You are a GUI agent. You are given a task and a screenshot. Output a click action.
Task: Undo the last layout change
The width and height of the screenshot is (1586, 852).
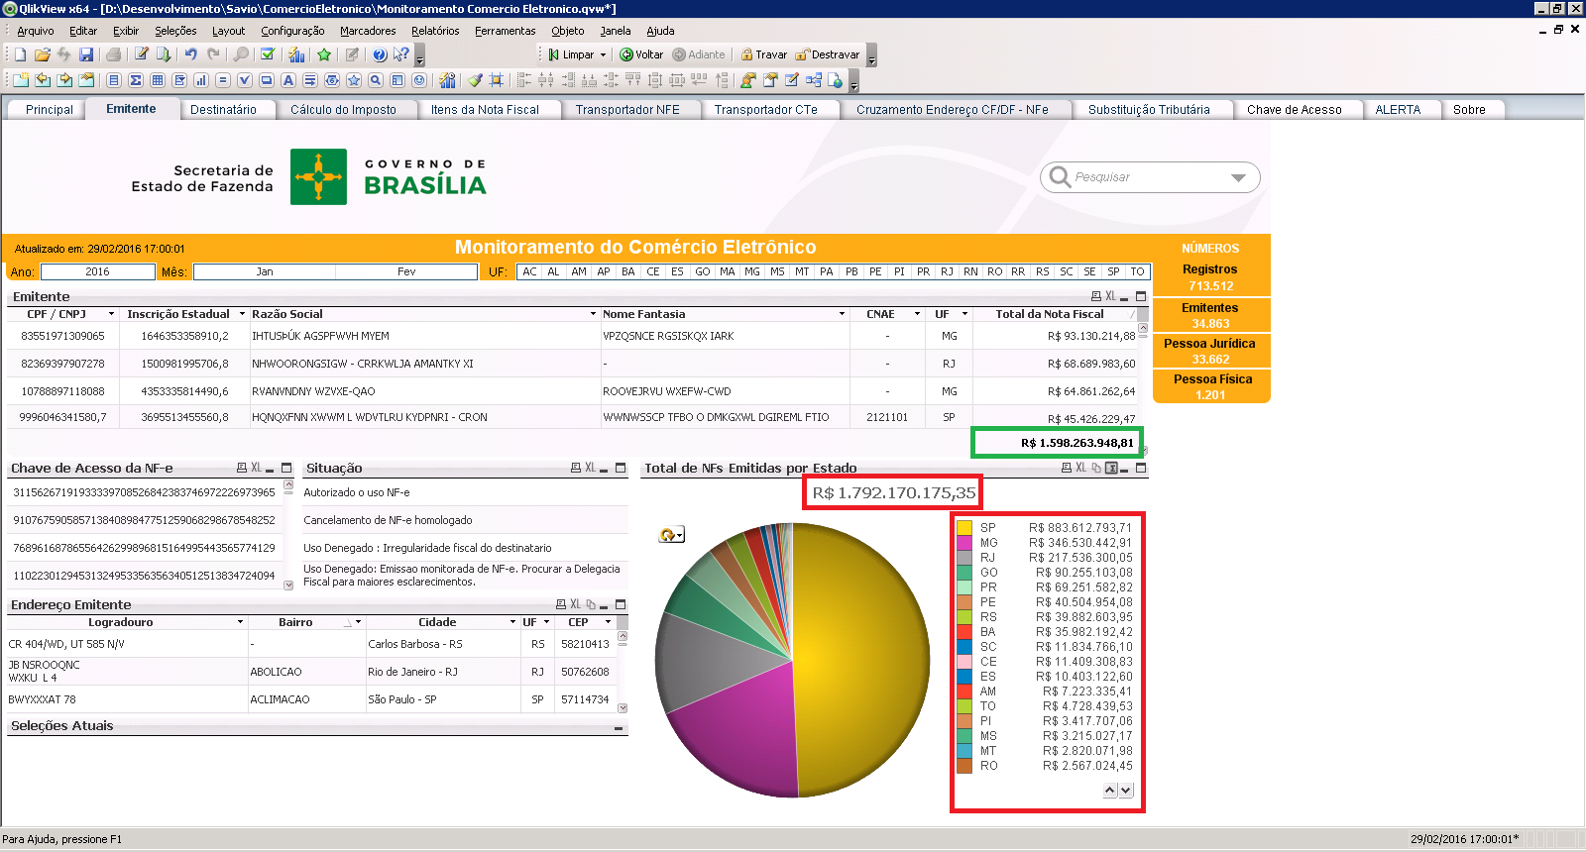tap(190, 54)
